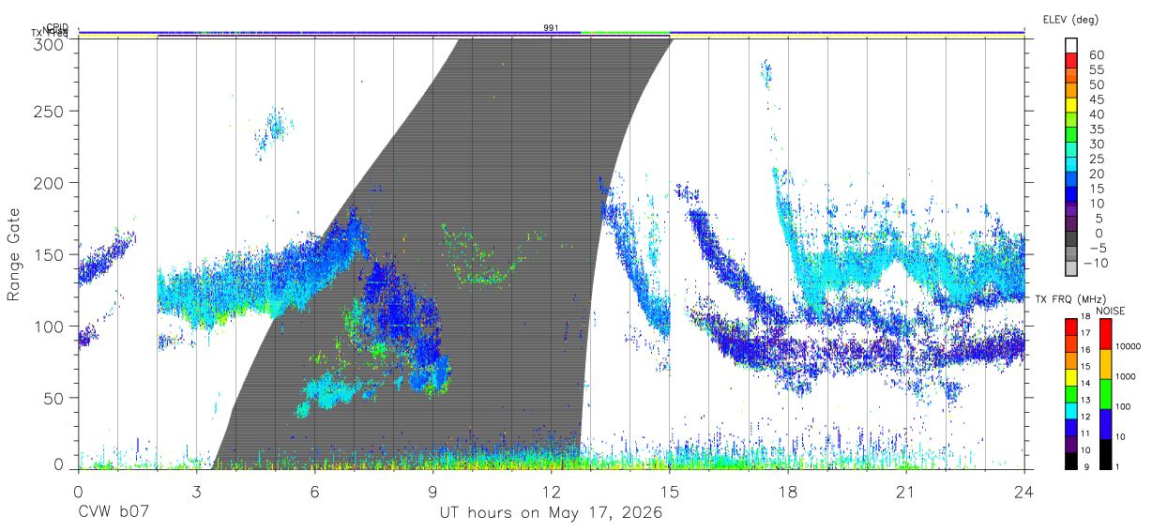Click the '30' label on the ELEV scale
Image resolution: width=1152 pixels, height=532 pixels.
(1096, 144)
